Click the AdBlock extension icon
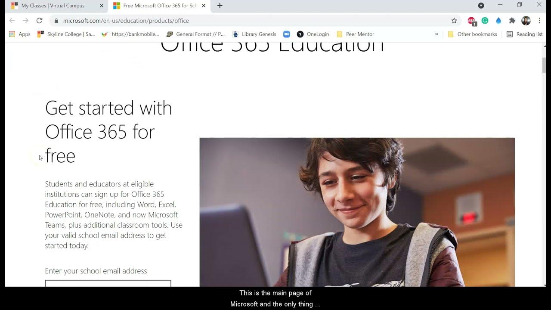The image size is (551, 310). [472, 21]
